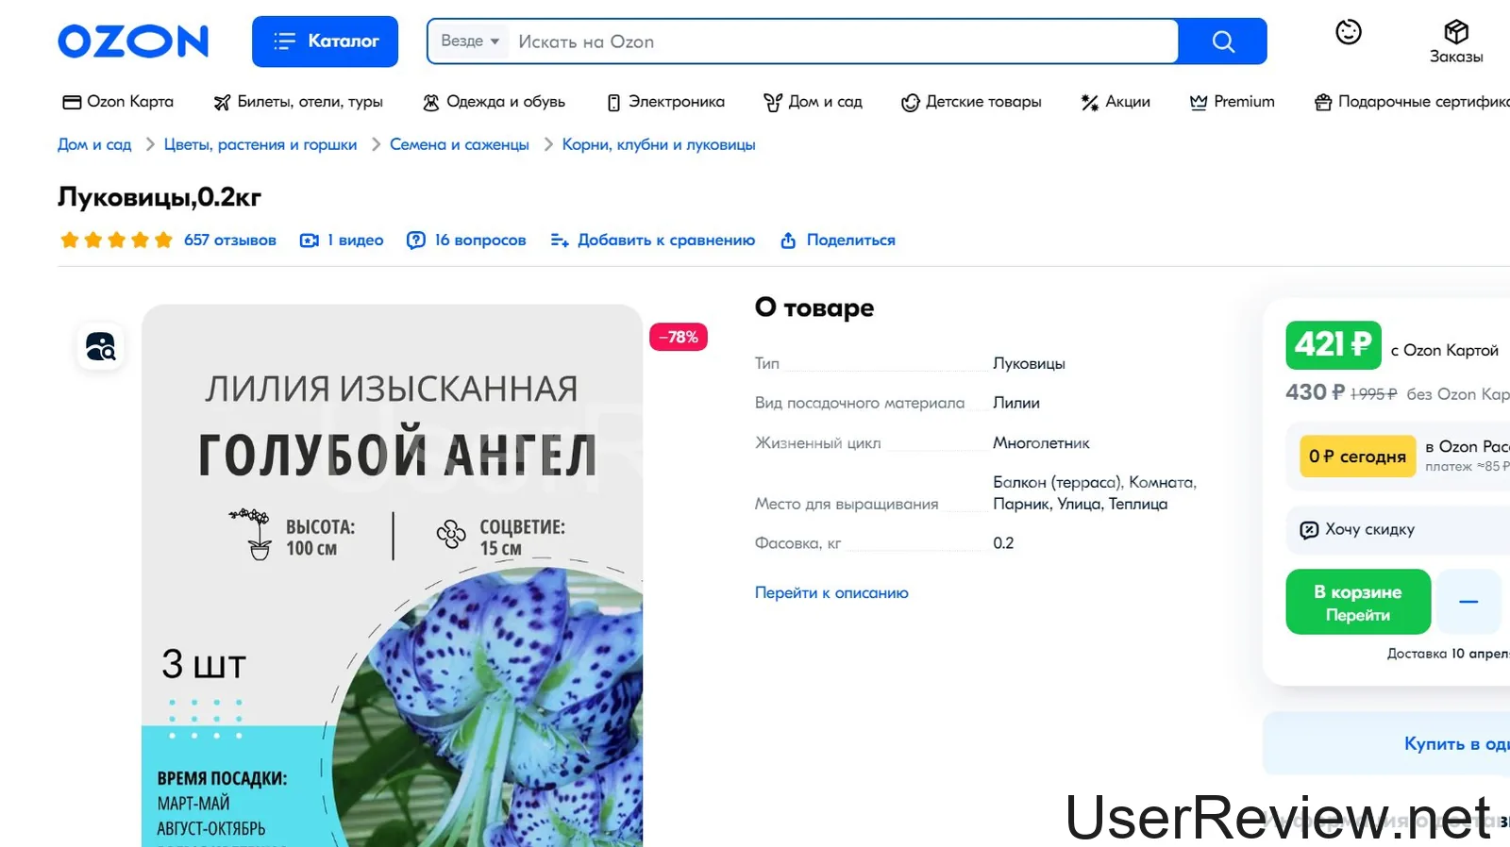The width and height of the screenshot is (1510, 847).
Task: Open the 657 отзывов reviews link
Action: [x=229, y=241]
